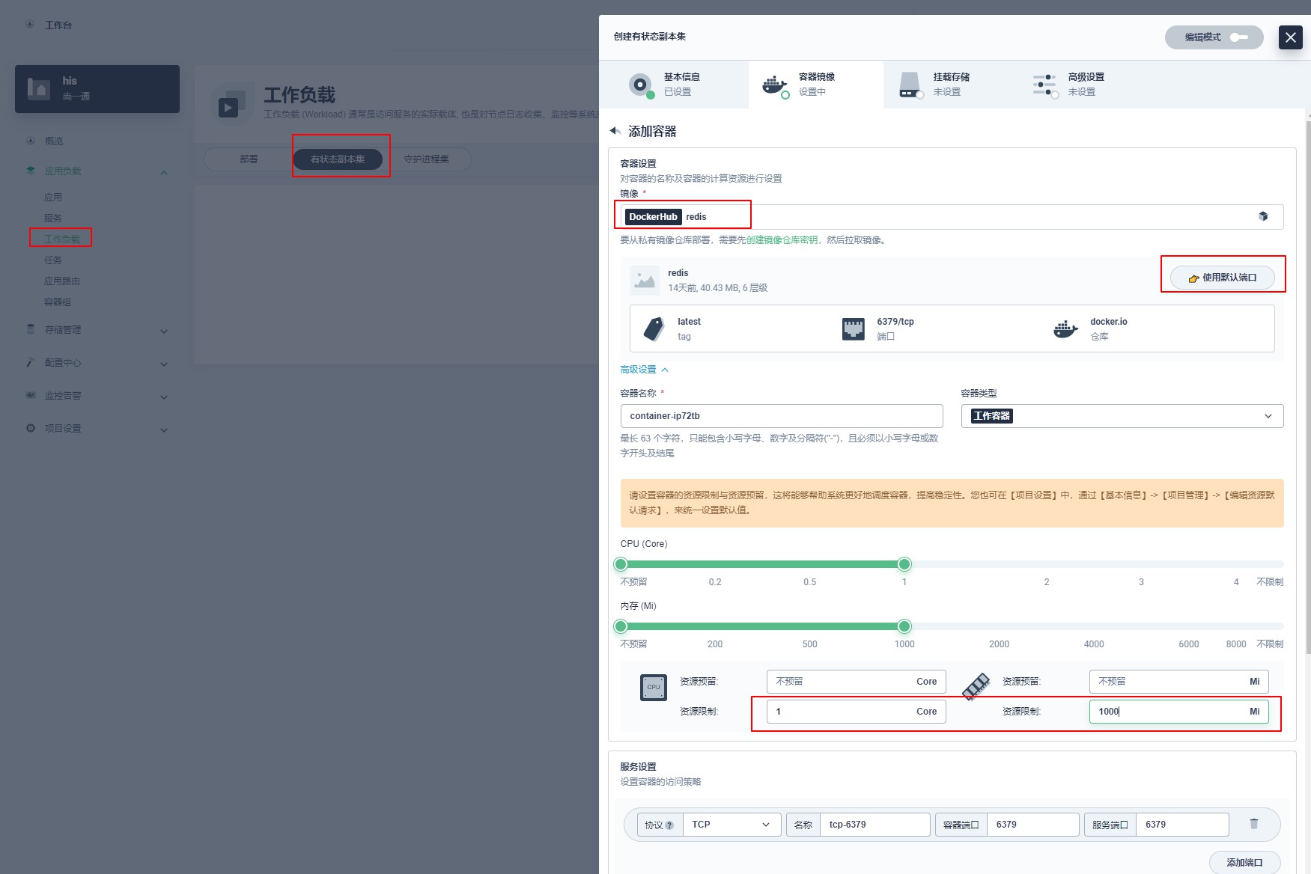Open the 容器类型 dropdown
This screenshot has width=1311, height=874.
click(1122, 416)
